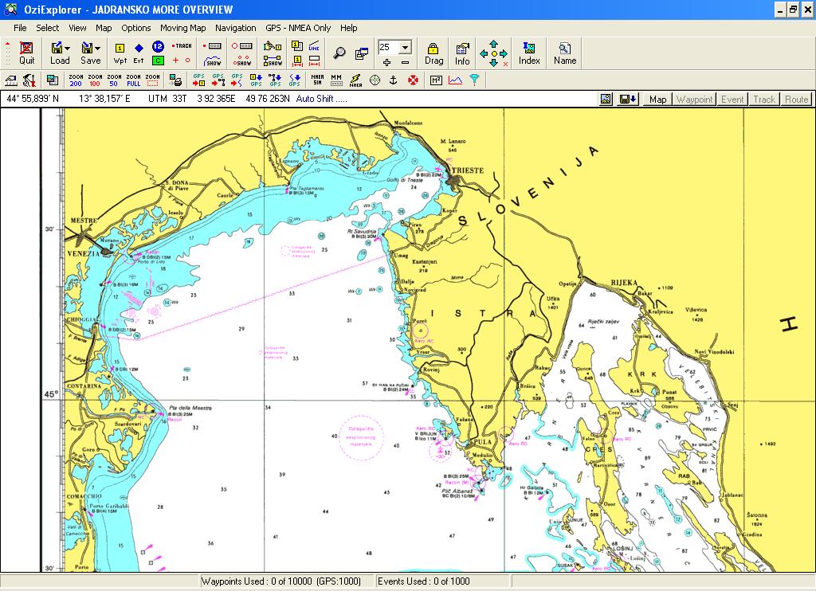
Task: Open the Navigation menu
Action: coord(235,28)
